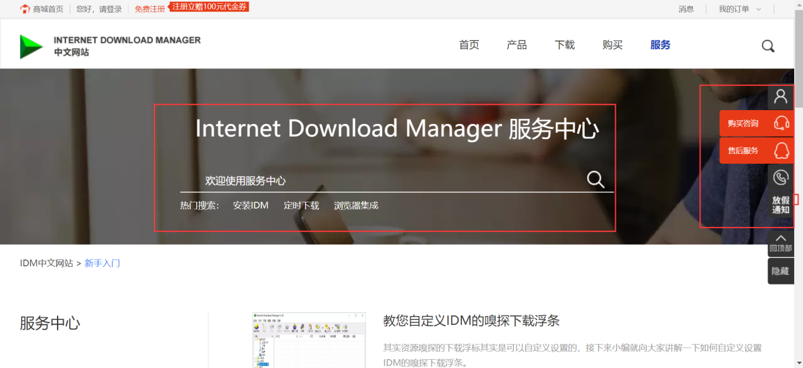Click the mall home icon at top left
The height and width of the screenshot is (368, 803).
coord(25,9)
